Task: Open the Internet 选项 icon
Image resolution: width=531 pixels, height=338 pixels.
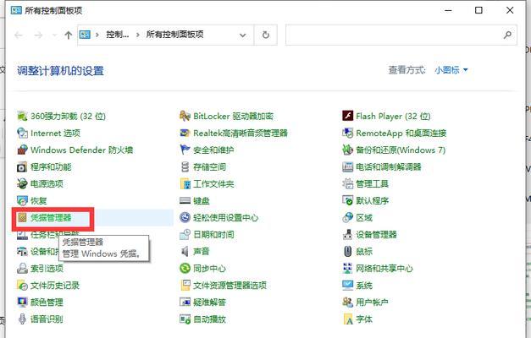Action: tap(22, 134)
